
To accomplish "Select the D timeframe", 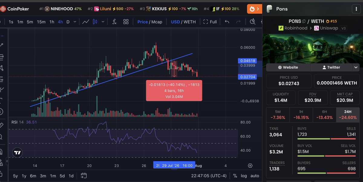I will click(68, 22).
